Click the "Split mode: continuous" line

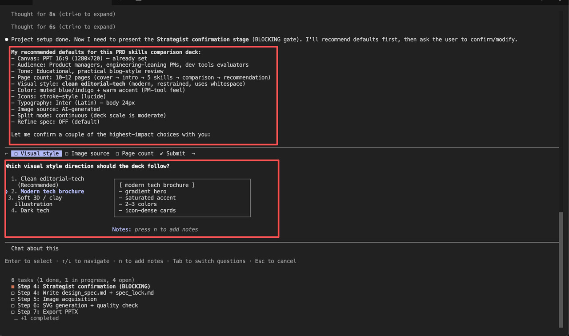coord(88,116)
